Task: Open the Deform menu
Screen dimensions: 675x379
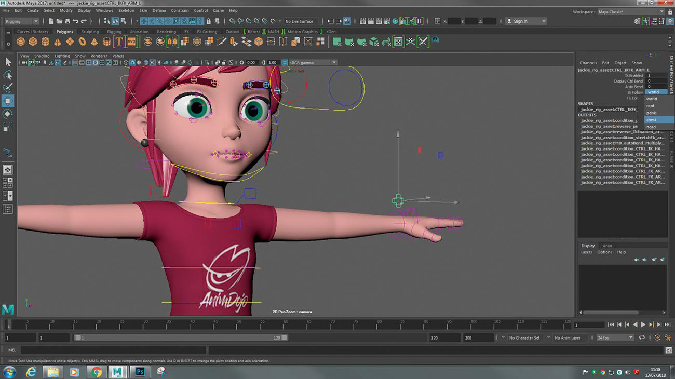Action: pyautogui.click(x=159, y=10)
